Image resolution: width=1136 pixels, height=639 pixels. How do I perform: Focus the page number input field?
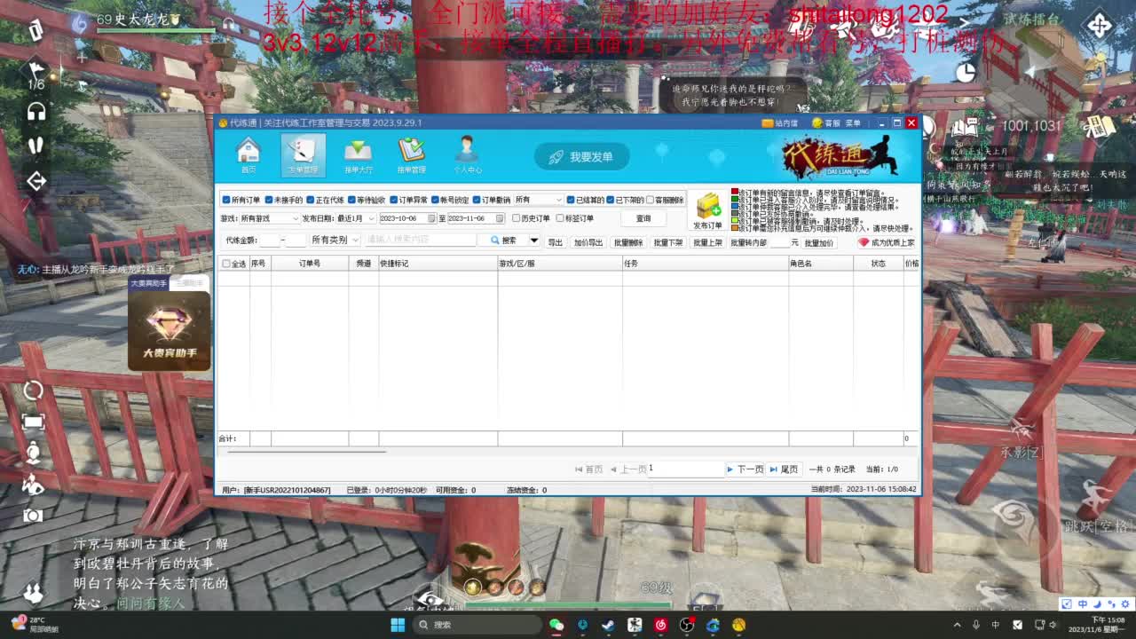pyautogui.click(x=686, y=469)
